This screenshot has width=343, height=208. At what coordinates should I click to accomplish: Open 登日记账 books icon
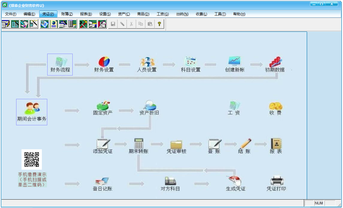click(102, 184)
